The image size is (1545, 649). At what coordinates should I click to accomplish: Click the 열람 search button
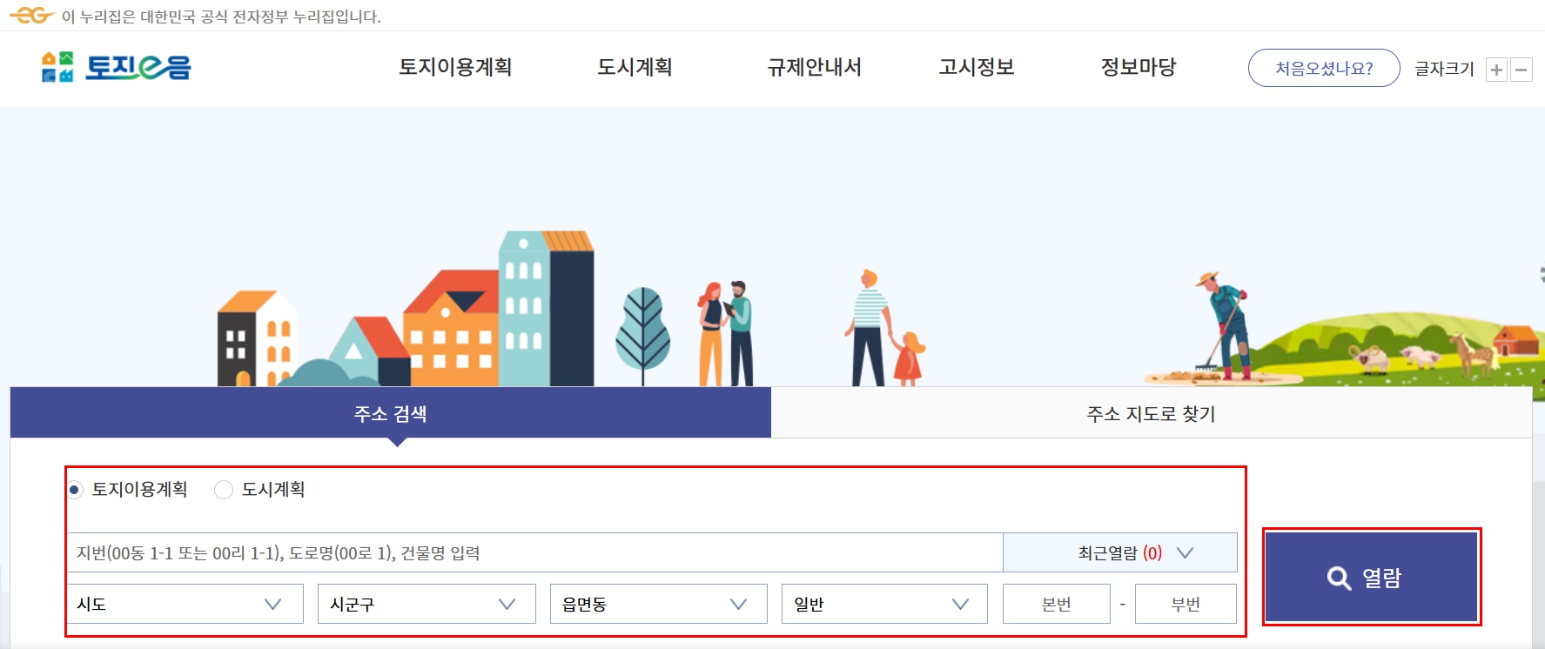tap(1371, 575)
